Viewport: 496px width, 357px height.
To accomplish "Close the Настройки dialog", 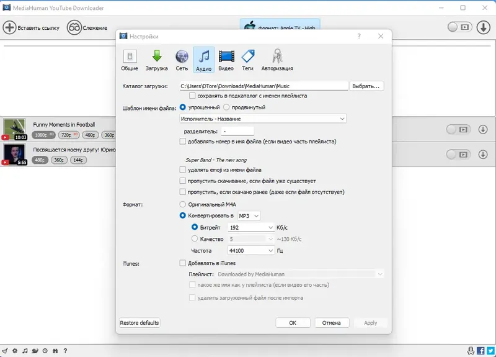I will [x=381, y=36].
